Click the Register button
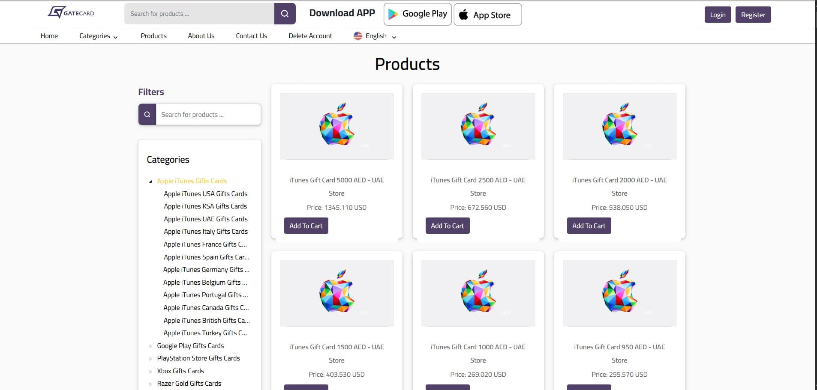Image resolution: width=817 pixels, height=390 pixels. (x=753, y=15)
